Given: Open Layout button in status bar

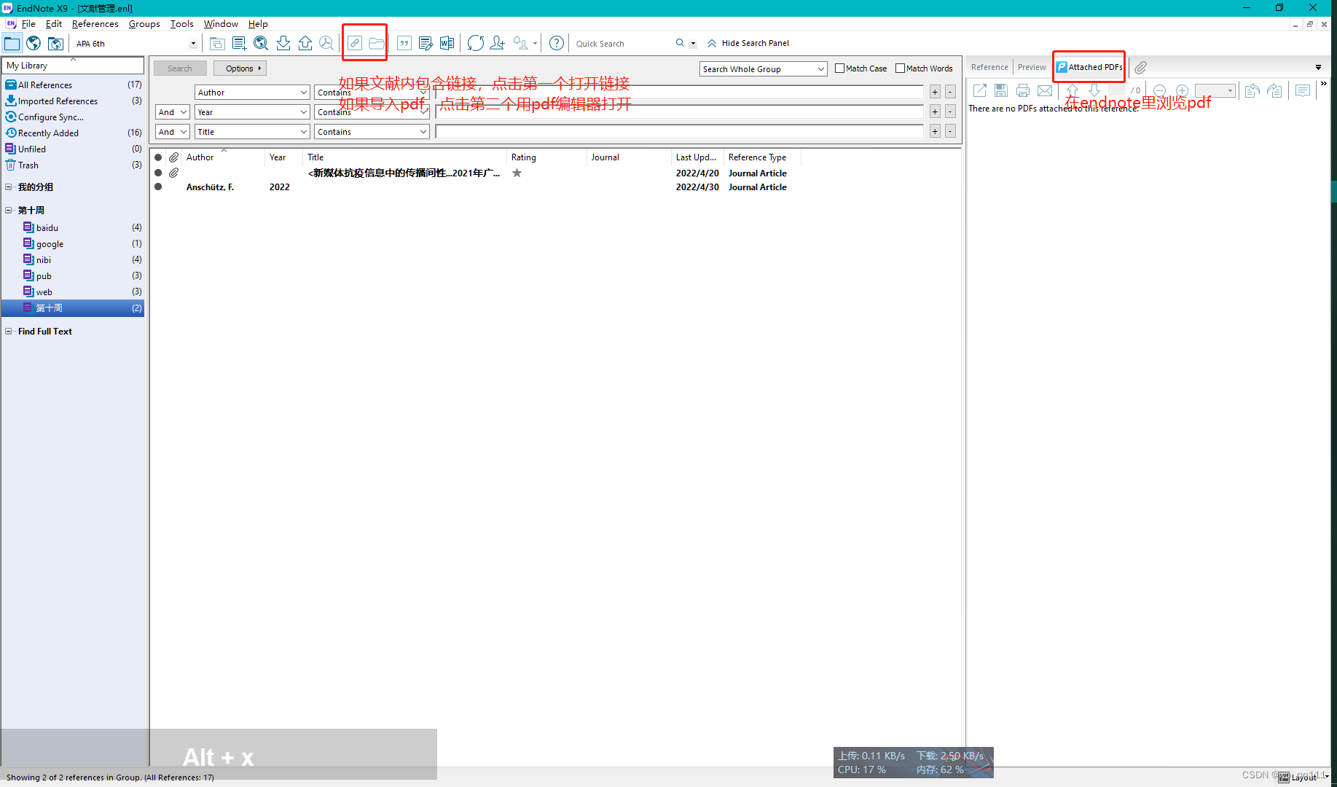Looking at the screenshot, I should pyautogui.click(x=1303, y=778).
